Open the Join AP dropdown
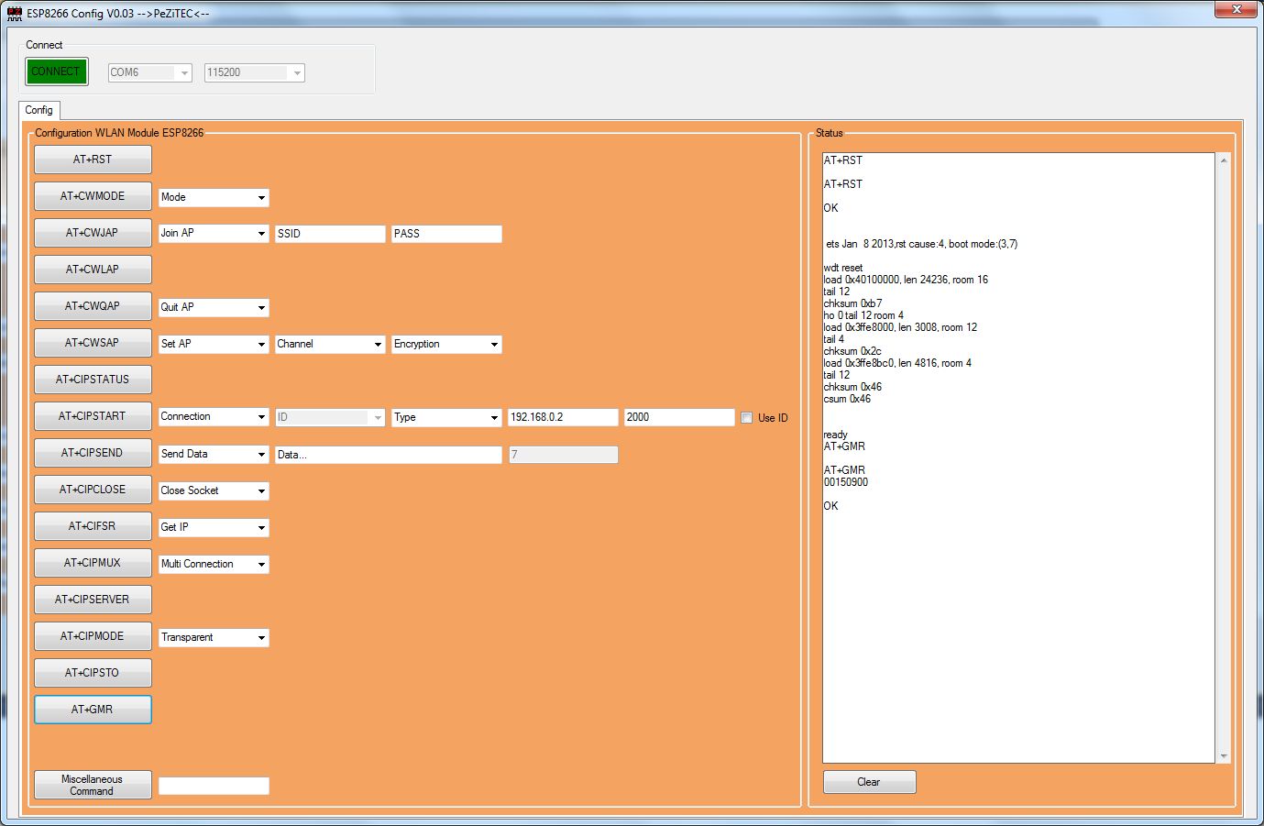Viewport: 1264px width, 826px height. [214, 234]
